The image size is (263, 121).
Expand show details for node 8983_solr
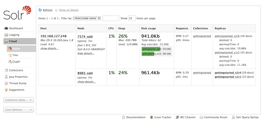(86, 82)
